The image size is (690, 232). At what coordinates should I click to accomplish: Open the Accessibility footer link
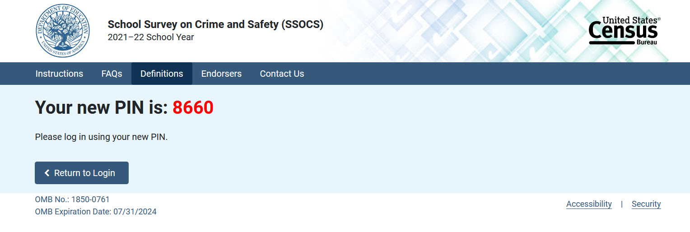click(589, 204)
